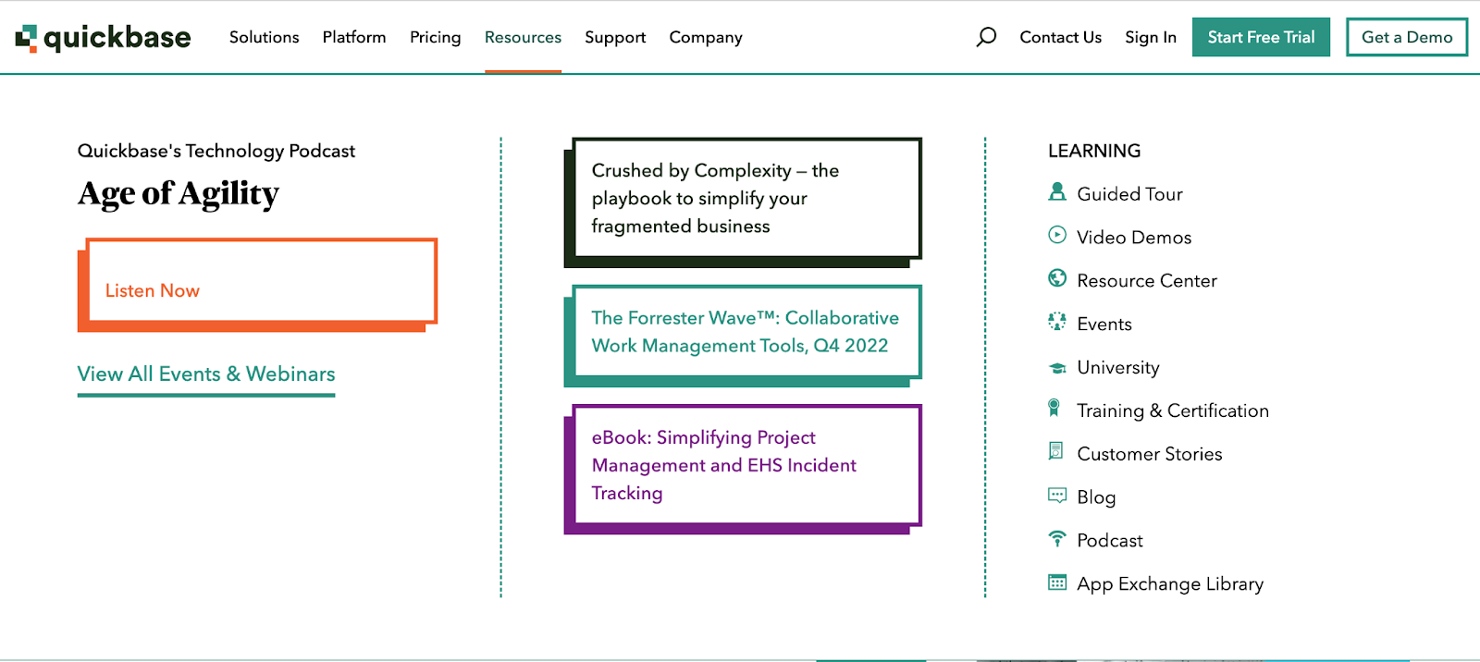1480x662 pixels.
Task: Expand the Company menu
Action: (706, 37)
